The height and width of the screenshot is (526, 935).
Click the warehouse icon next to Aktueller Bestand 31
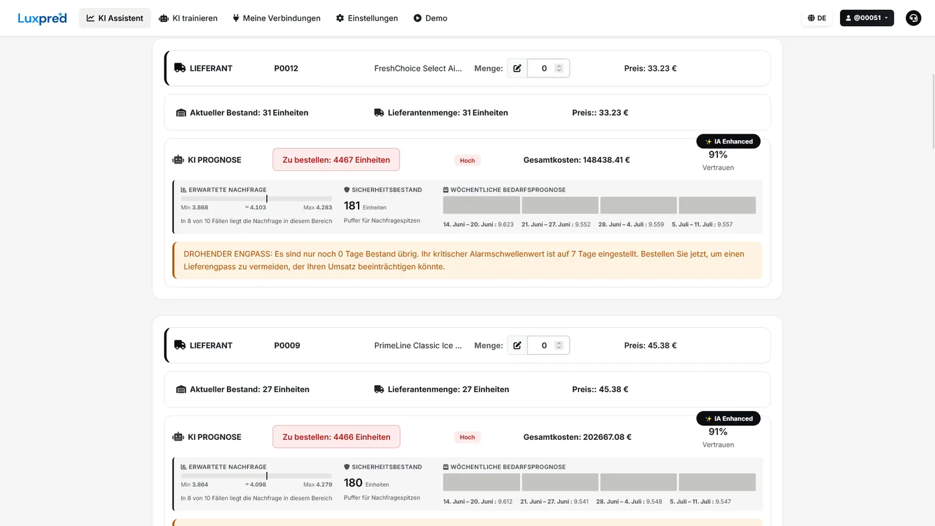click(181, 113)
